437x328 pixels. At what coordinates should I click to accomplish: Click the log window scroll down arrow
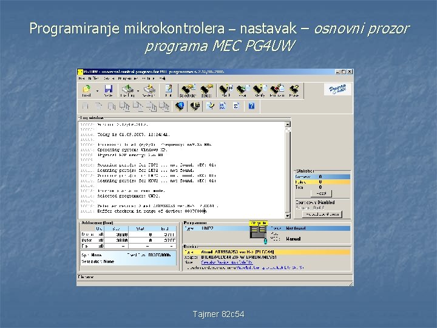point(288,216)
